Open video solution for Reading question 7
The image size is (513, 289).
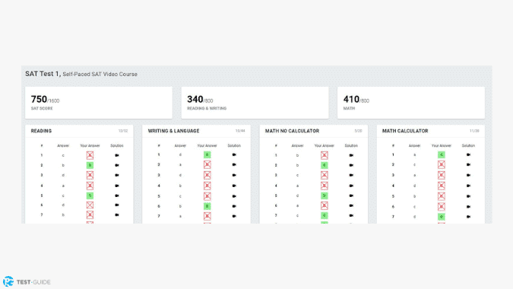tap(117, 215)
